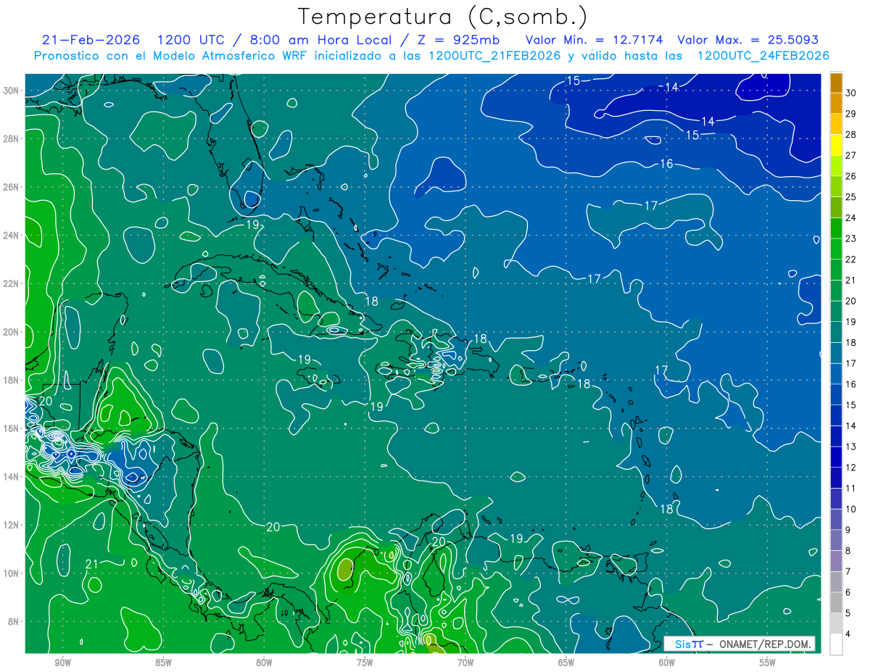Select the 'Valor Min. = 12.7174' text
The height and width of the screenshot is (672, 870).
click(594, 40)
